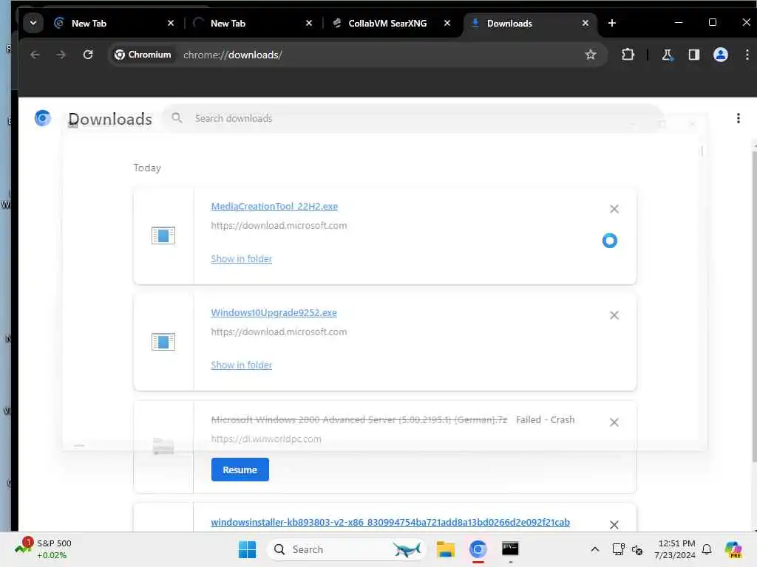Reload the downloads page
The height and width of the screenshot is (567, 757).
coord(88,55)
